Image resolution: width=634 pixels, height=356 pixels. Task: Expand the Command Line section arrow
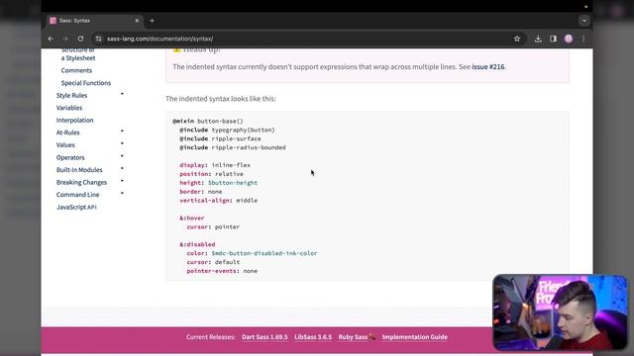click(122, 194)
